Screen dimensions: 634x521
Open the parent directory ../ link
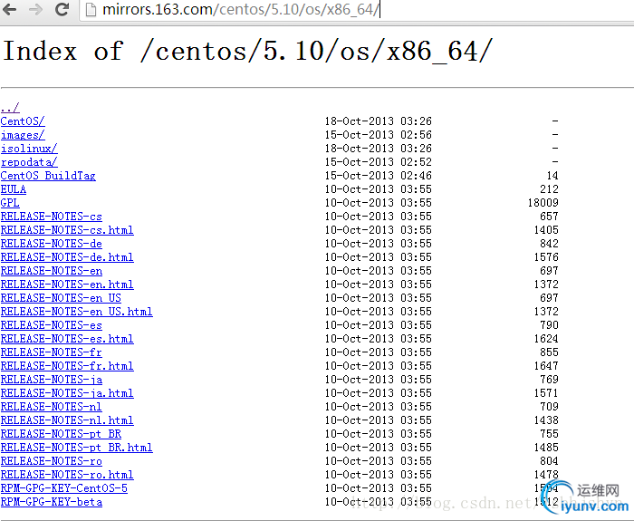point(10,108)
